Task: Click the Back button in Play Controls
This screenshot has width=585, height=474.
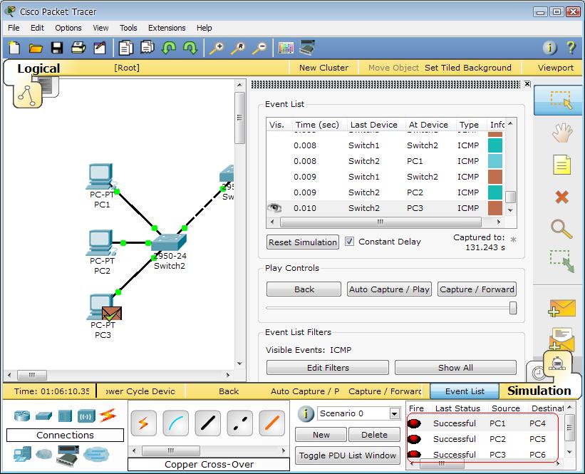Action: point(304,289)
